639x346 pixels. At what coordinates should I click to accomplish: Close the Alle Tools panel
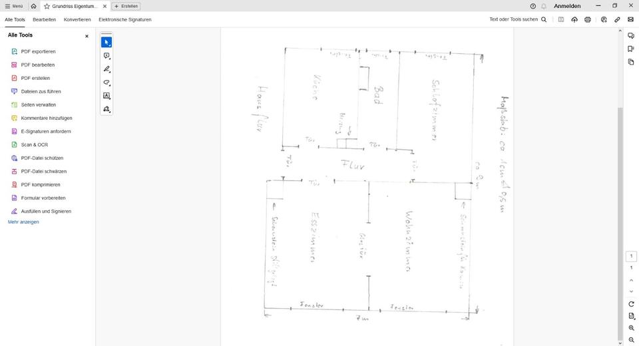click(87, 36)
